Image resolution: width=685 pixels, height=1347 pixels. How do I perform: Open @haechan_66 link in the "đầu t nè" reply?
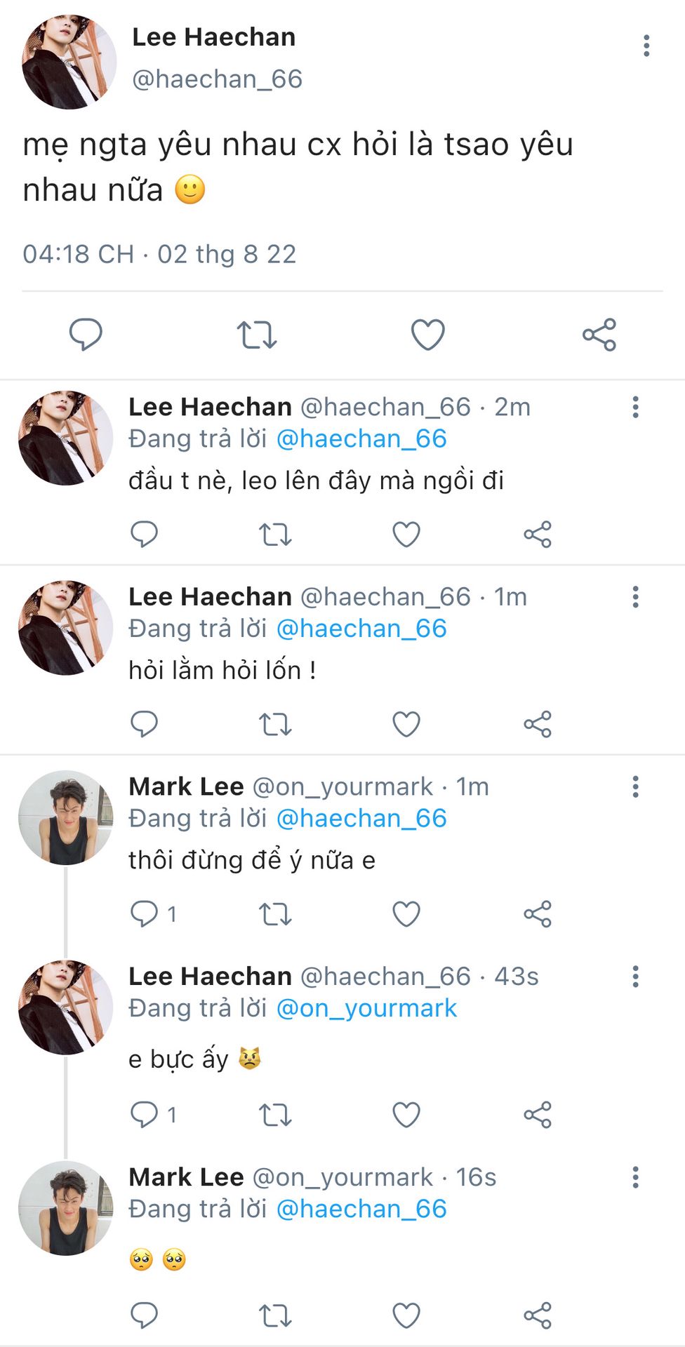(361, 438)
